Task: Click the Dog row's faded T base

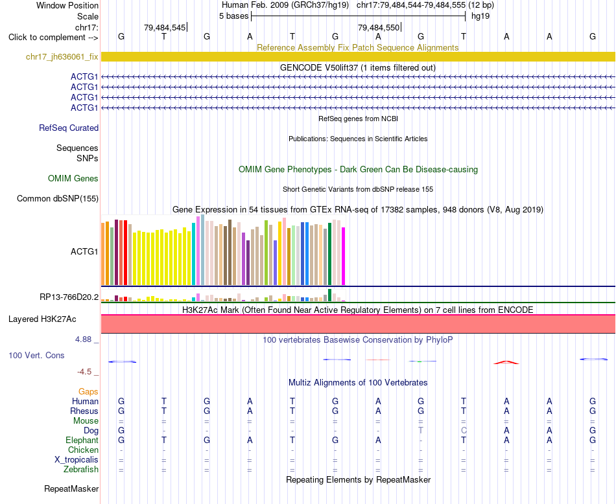Action: click(x=421, y=430)
